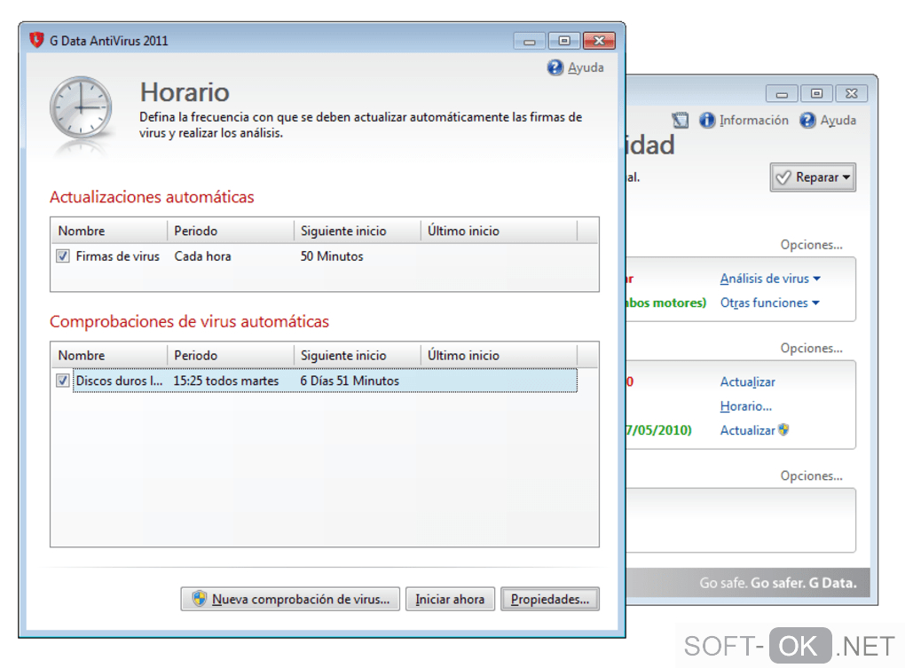The width and height of the screenshot is (905, 668).
Task: Select the 'Cada hora' period cell
Action: pos(202,256)
